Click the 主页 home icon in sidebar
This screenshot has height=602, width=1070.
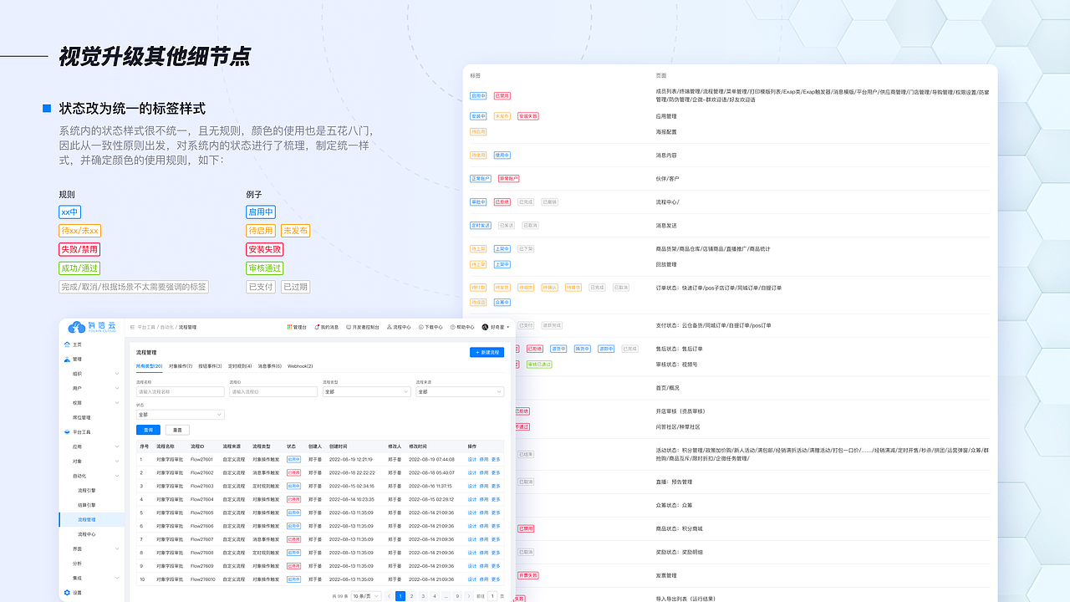[67, 344]
